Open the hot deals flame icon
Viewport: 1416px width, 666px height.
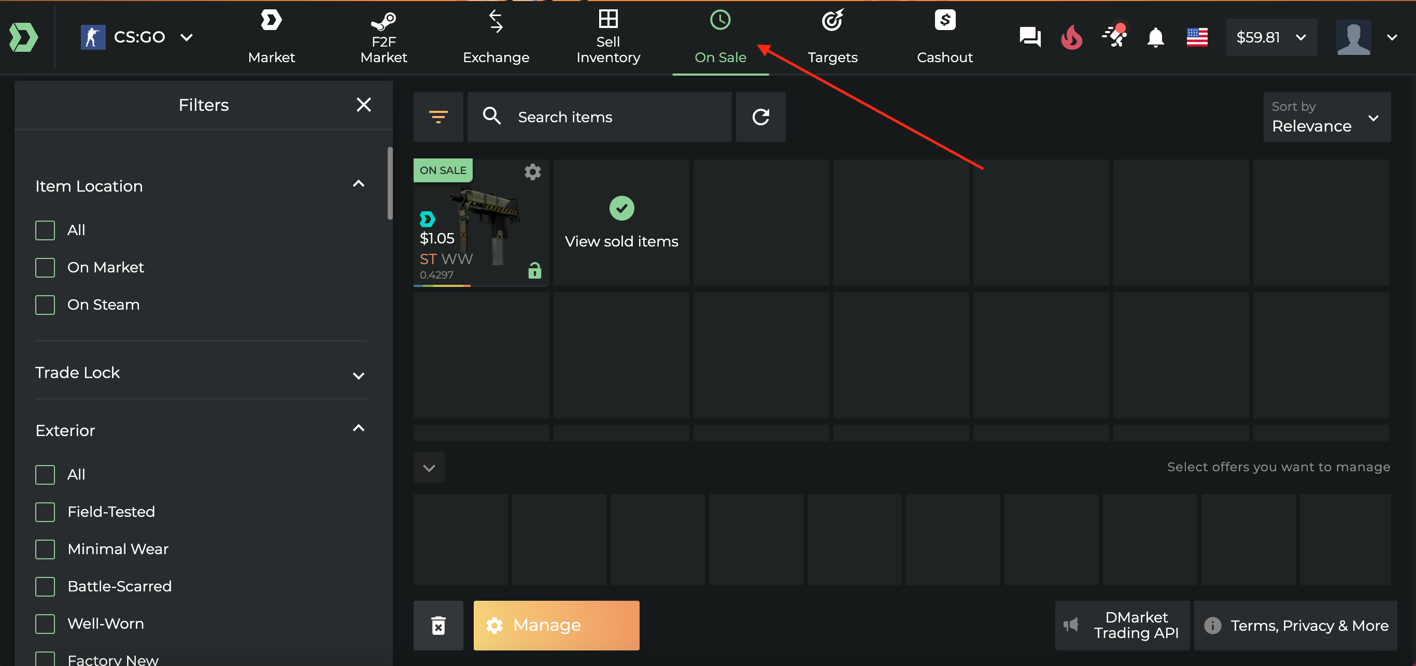[1071, 37]
